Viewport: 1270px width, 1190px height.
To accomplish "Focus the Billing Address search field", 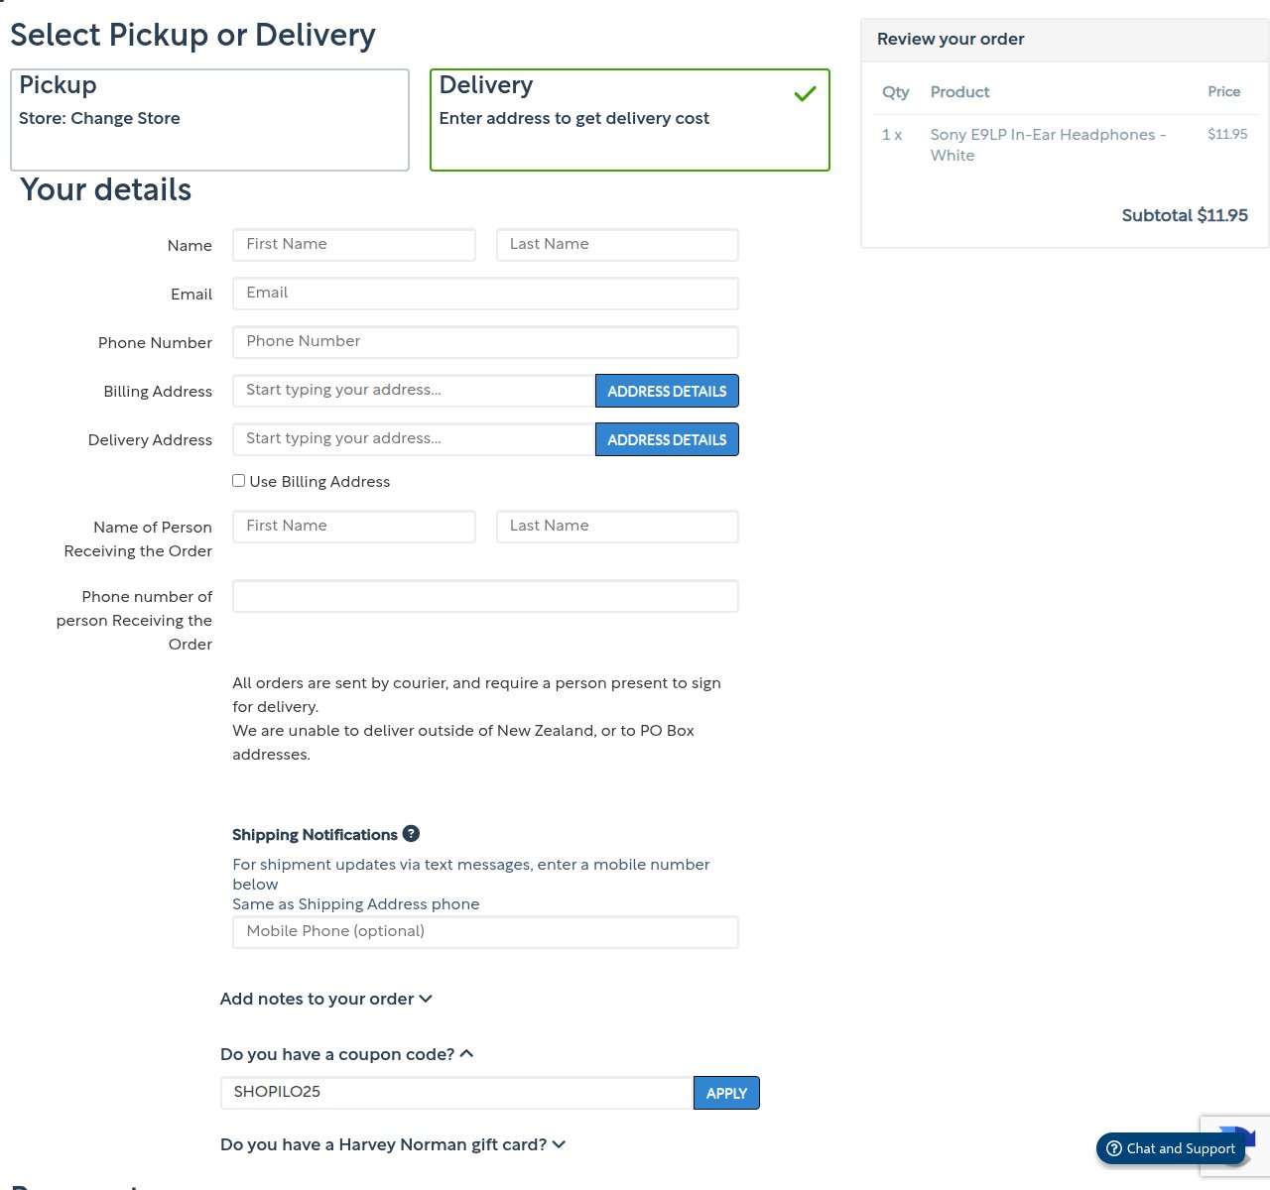I will click(414, 391).
